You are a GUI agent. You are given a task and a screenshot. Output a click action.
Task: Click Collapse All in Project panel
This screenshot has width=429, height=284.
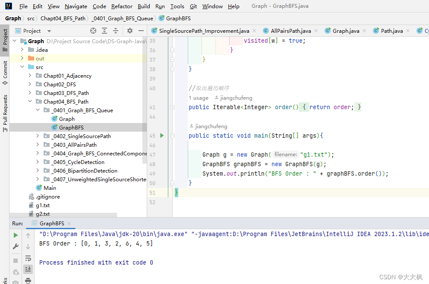pyautogui.click(x=116, y=31)
